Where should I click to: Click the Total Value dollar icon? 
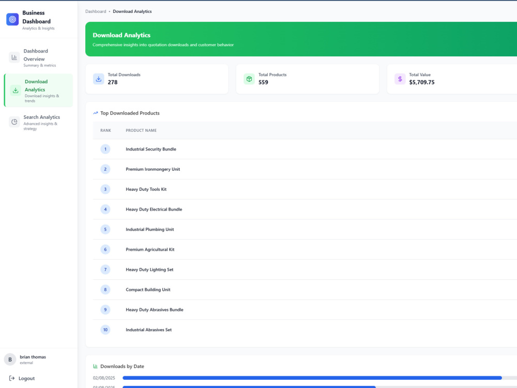pyautogui.click(x=400, y=79)
